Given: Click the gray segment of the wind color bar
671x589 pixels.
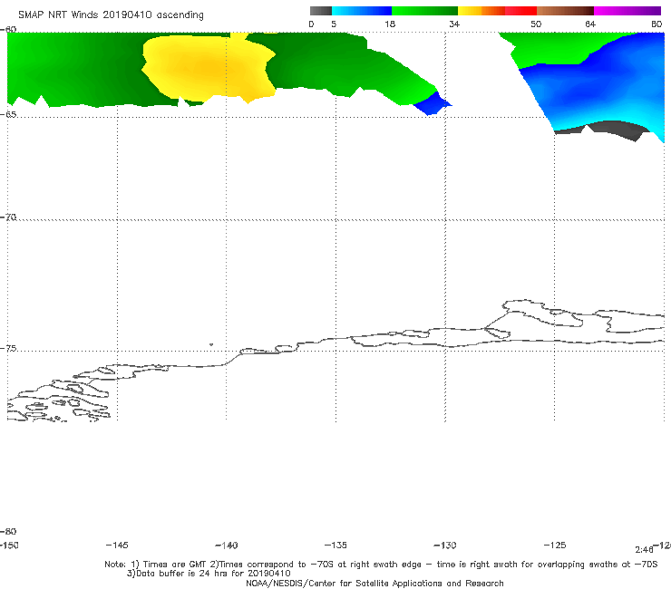Looking at the screenshot, I should (x=321, y=11).
